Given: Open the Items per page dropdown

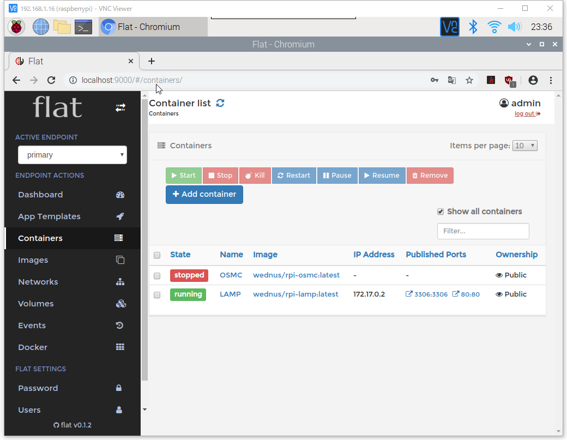Looking at the screenshot, I should [524, 146].
